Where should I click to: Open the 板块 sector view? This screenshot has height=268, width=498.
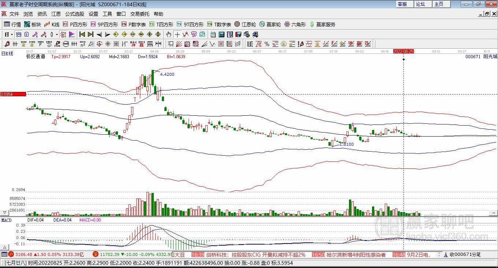tap(33, 25)
